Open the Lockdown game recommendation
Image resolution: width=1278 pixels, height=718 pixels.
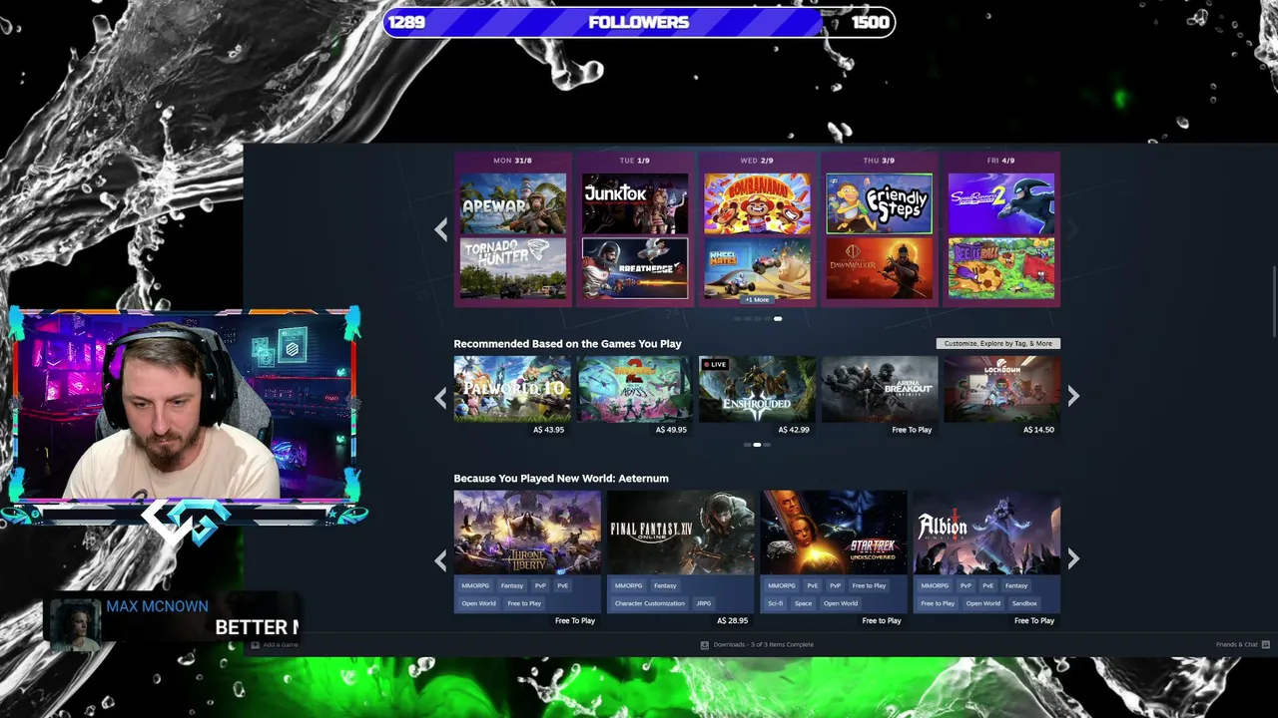point(1001,389)
